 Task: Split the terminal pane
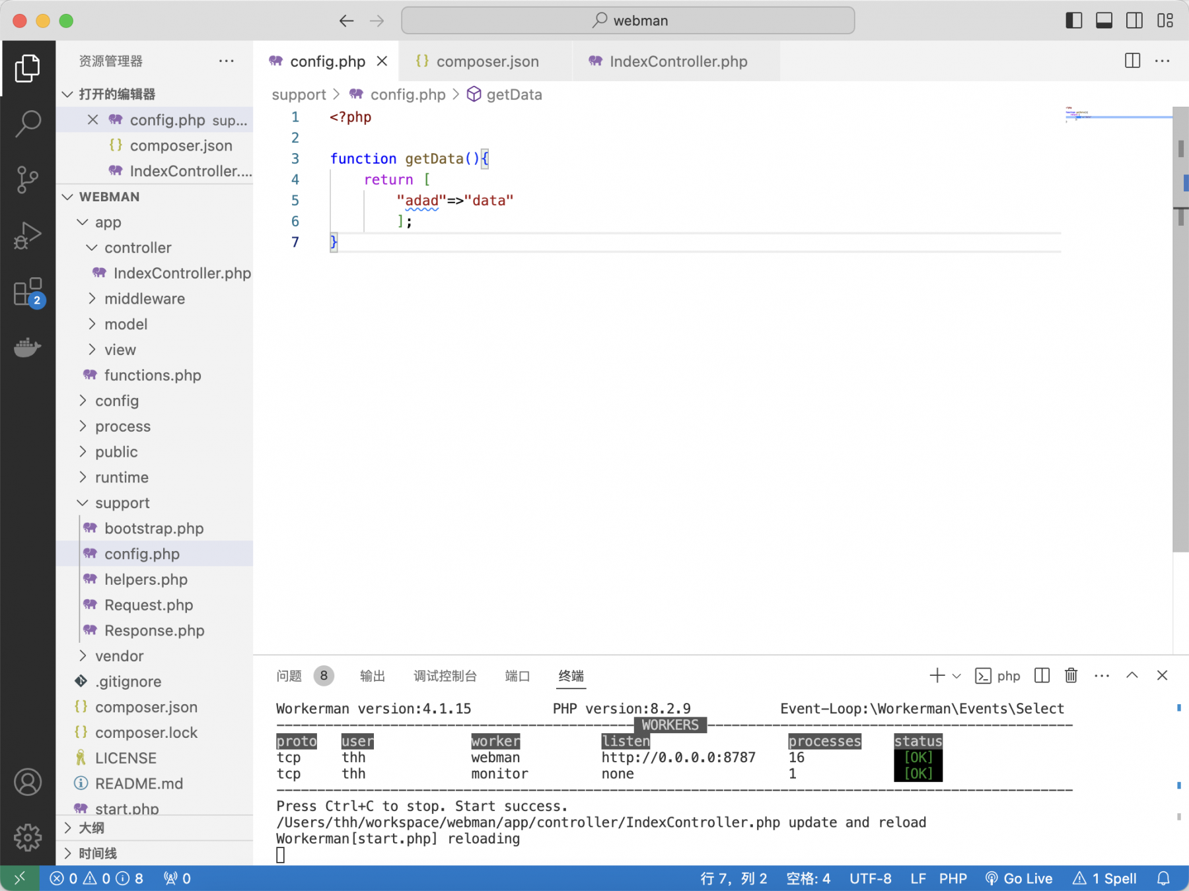coord(1042,675)
